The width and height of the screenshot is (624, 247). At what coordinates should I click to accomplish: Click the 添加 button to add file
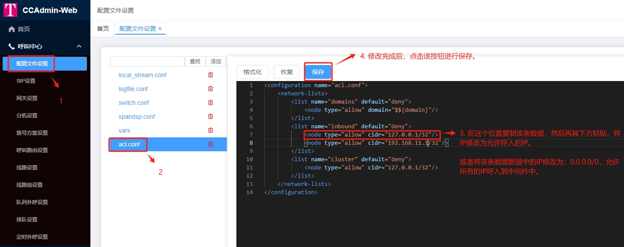click(x=216, y=62)
